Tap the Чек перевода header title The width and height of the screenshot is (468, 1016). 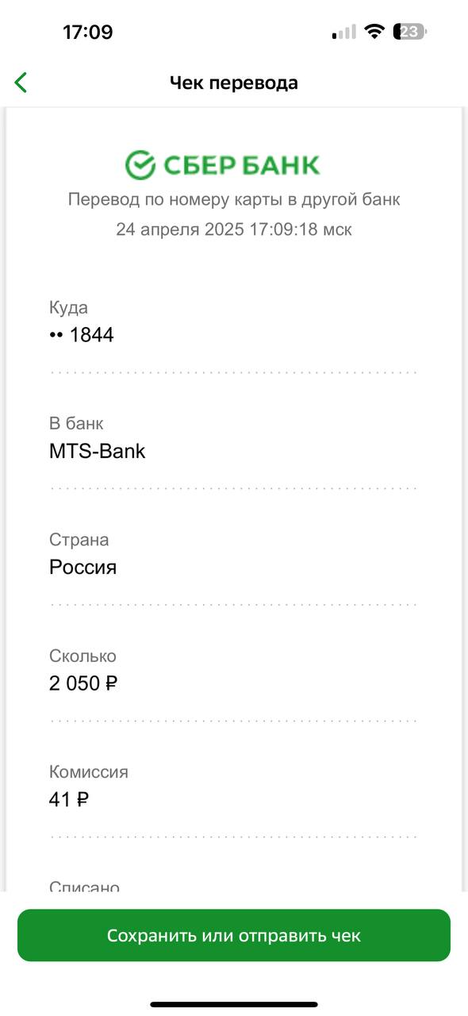pos(234,83)
